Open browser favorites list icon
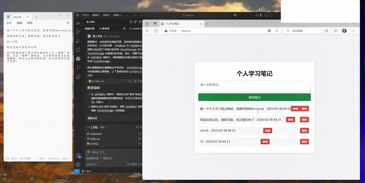Image resolution: width=365 pixels, height=183 pixels. [x=336, y=31]
